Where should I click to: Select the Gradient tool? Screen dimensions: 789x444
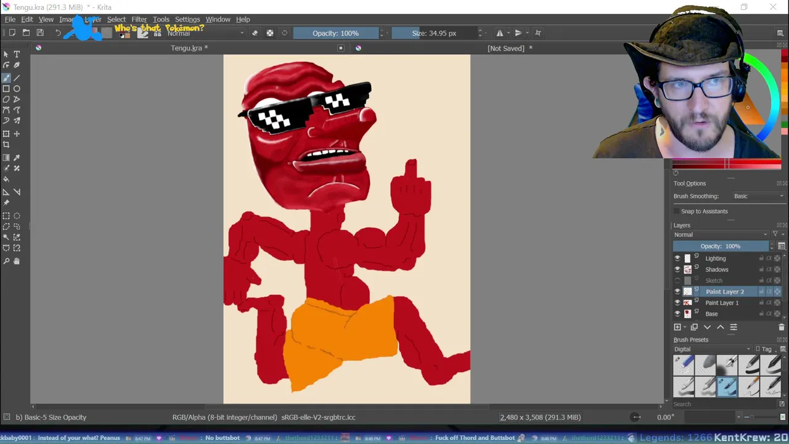tap(6, 158)
